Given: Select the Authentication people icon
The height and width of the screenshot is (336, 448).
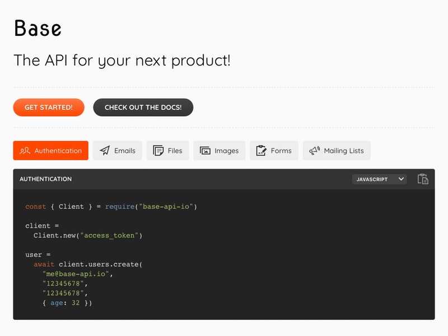Looking at the screenshot, I should tap(24, 151).
